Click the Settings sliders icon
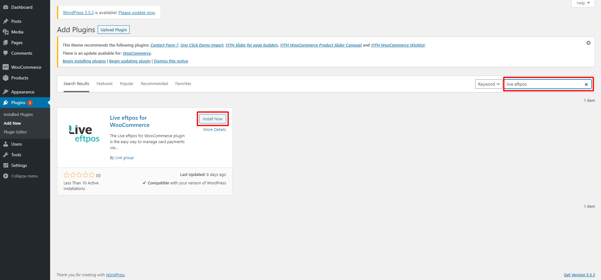 (x=6, y=165)
